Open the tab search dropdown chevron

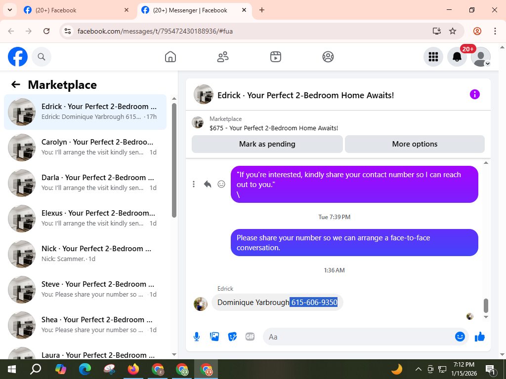10,10
